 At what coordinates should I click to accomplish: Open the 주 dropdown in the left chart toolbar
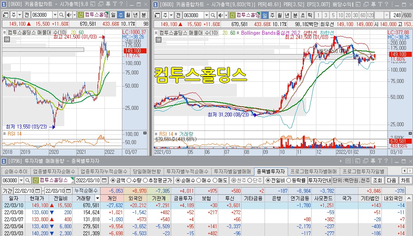19,15
